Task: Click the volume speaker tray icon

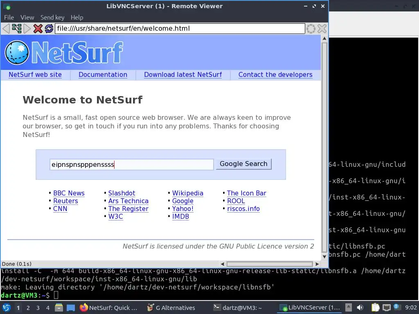Action: 360,307
